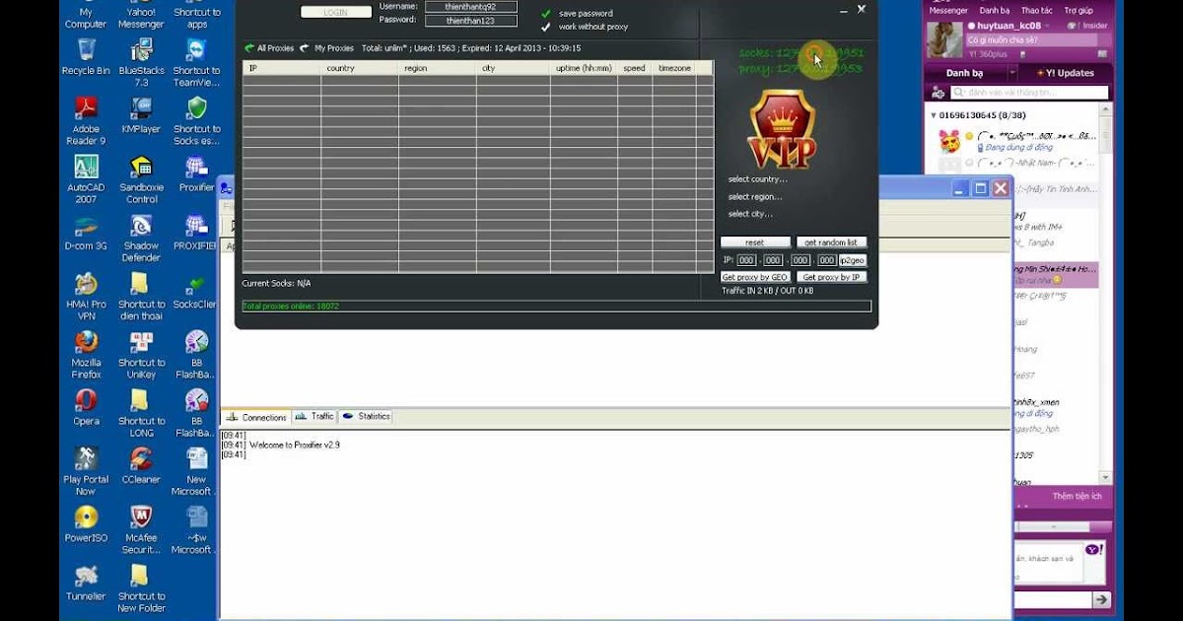Focus the Yahoo Messenger contact search box
This screenshot has width=1183, height=621.
pos(1028,93)
